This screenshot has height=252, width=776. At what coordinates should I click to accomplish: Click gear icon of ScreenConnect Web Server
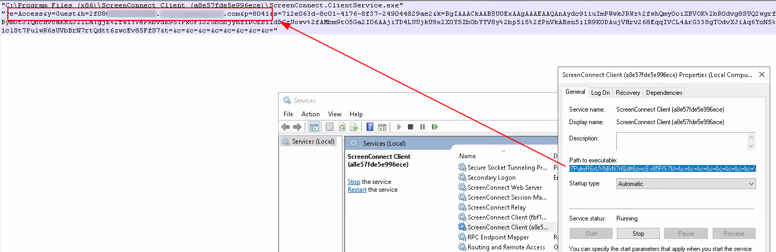[x=462, y=188]
